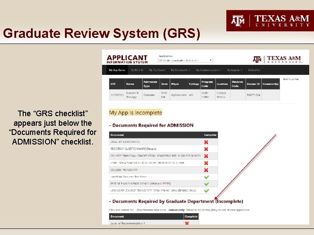Click the Texas A&M logo in page header

[x=277, y=59]
